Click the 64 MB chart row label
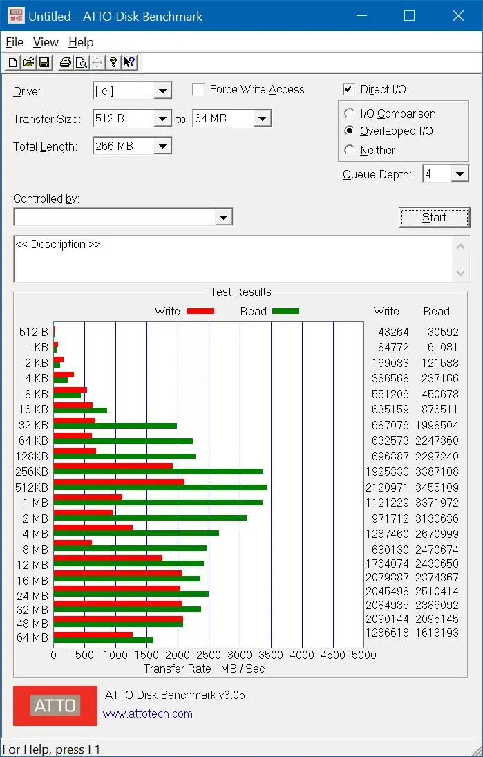483x757 pixels. coord(32,637)
